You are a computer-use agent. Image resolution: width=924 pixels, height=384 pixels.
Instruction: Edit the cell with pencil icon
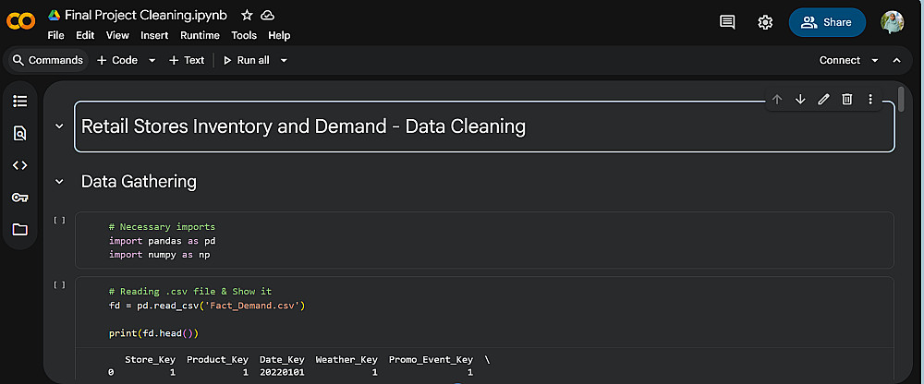point(823,99)
